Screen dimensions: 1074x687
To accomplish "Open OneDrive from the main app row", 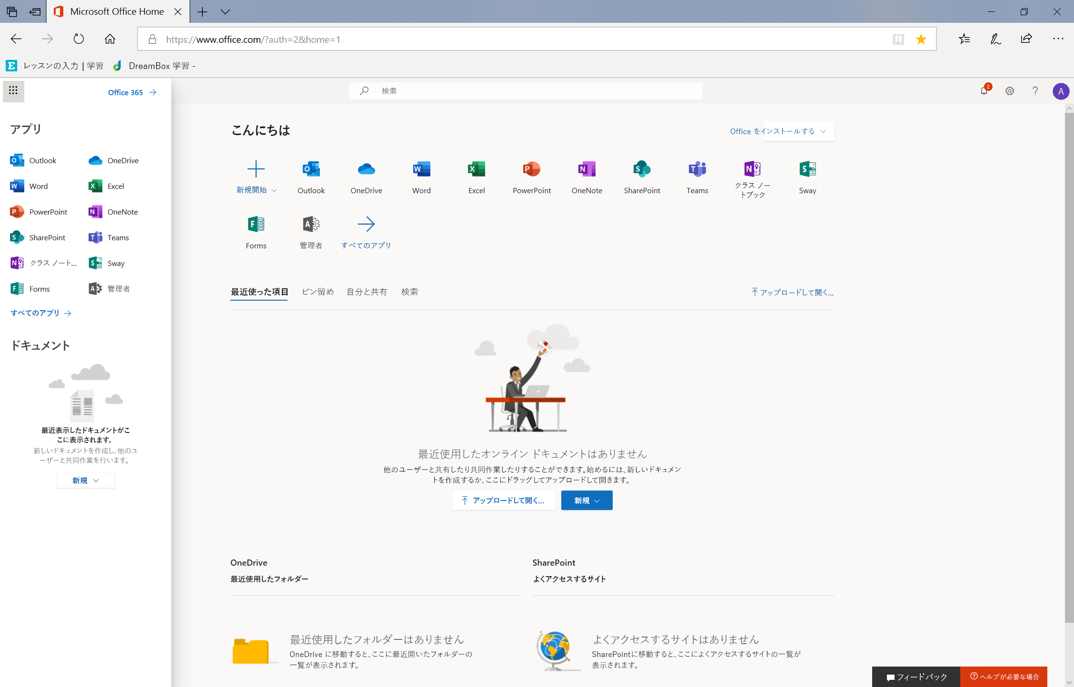I will pyautogui.click(x=366, y=177).
